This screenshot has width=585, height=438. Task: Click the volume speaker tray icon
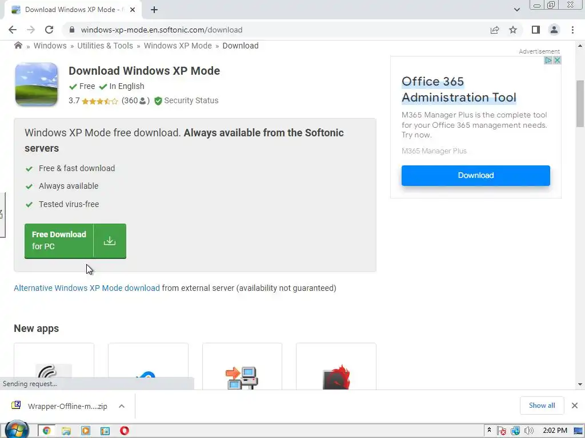point(528,431)
